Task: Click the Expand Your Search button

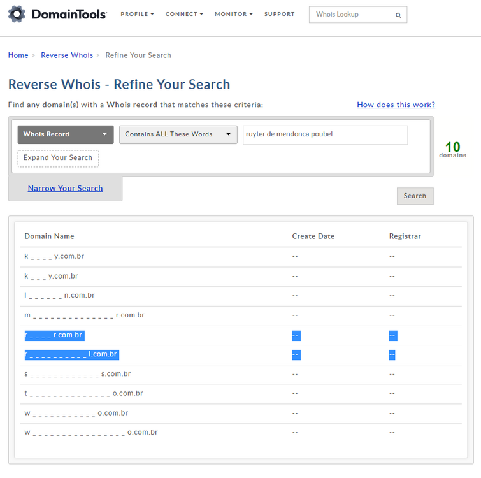Action: pyautogui.click(x=58, y=158)
